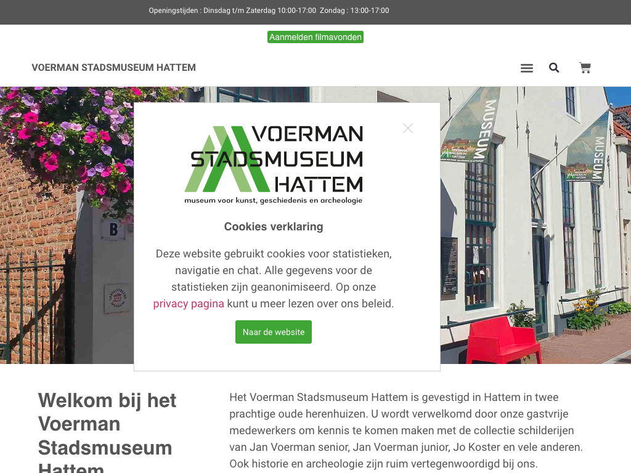Click the Naar de website button
631x473 pixels.
(x=273, y=332)
